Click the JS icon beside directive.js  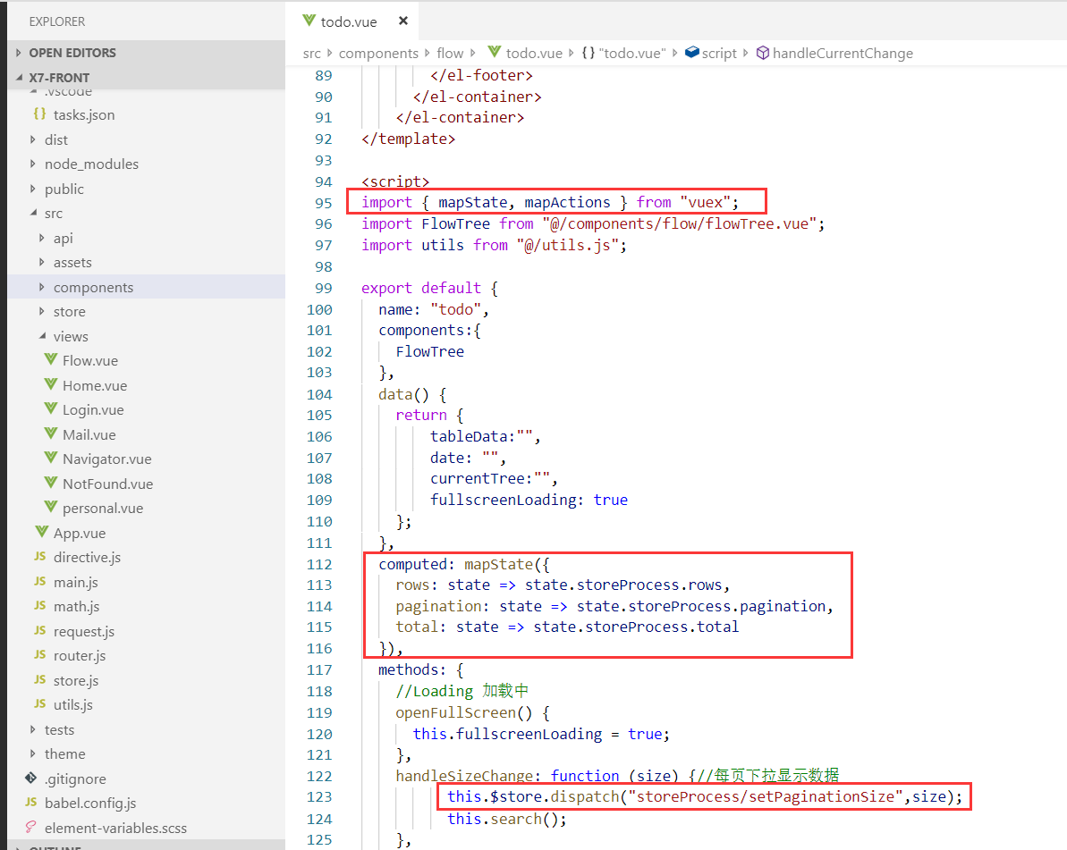click(x=39, y=556)
